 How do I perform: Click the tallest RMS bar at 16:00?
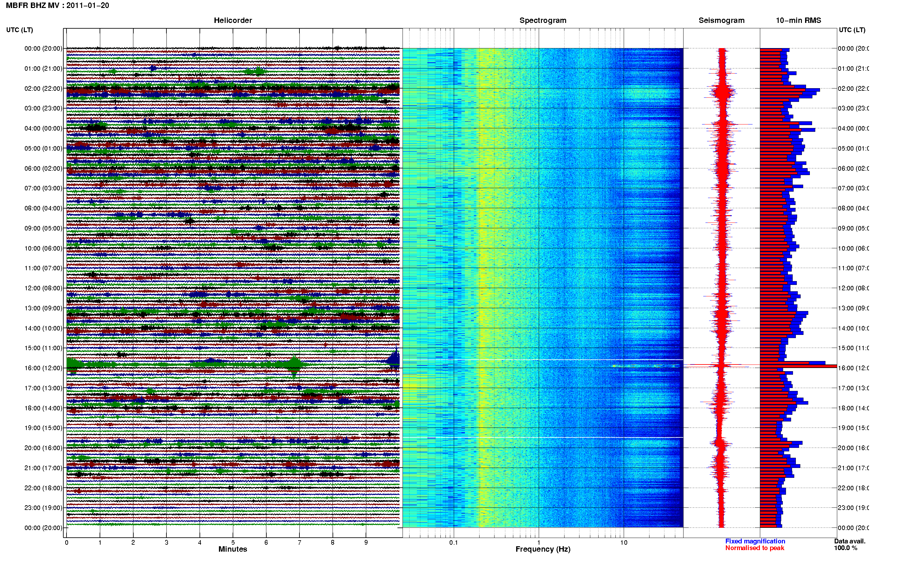click(x=798, y=366)
